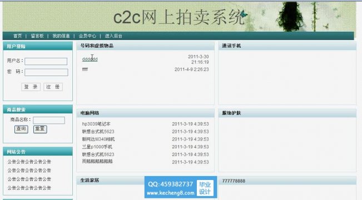Image resolution: width=362 pixels, height=200 pixels.
Task: Open the 留言板 message board menu
Action: click(x=37, y=36)
